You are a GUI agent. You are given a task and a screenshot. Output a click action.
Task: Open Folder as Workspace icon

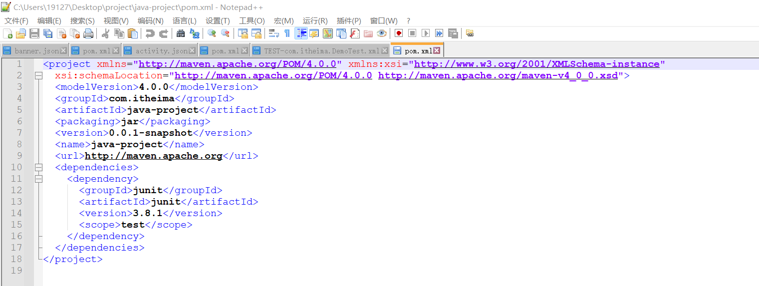pyautogui.click(x=368, y=33)
